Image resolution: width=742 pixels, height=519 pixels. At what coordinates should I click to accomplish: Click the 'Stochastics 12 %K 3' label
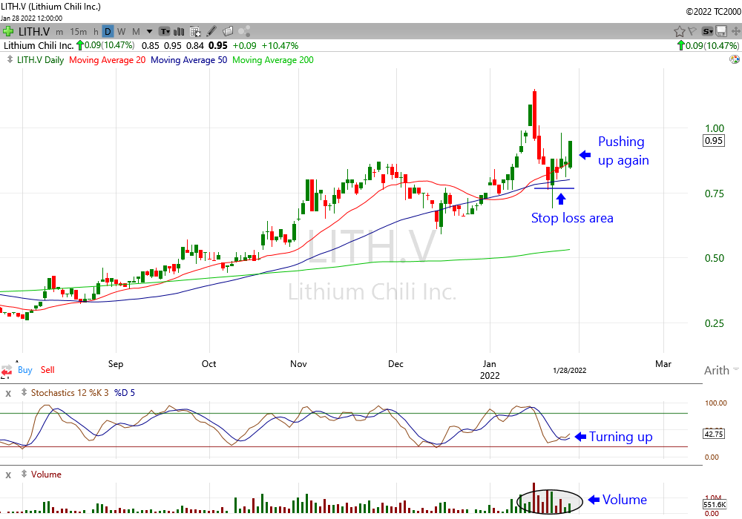(70, 393)
